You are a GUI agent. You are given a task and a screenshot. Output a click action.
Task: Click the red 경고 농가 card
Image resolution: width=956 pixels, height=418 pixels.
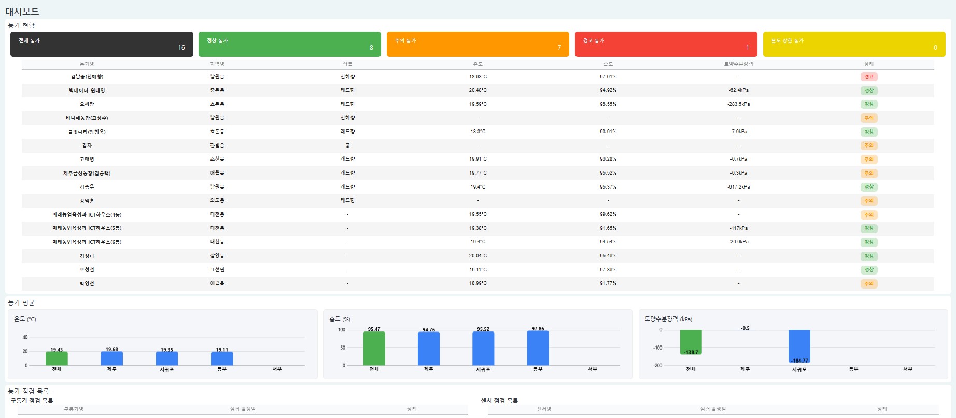[x=666, y=44]
